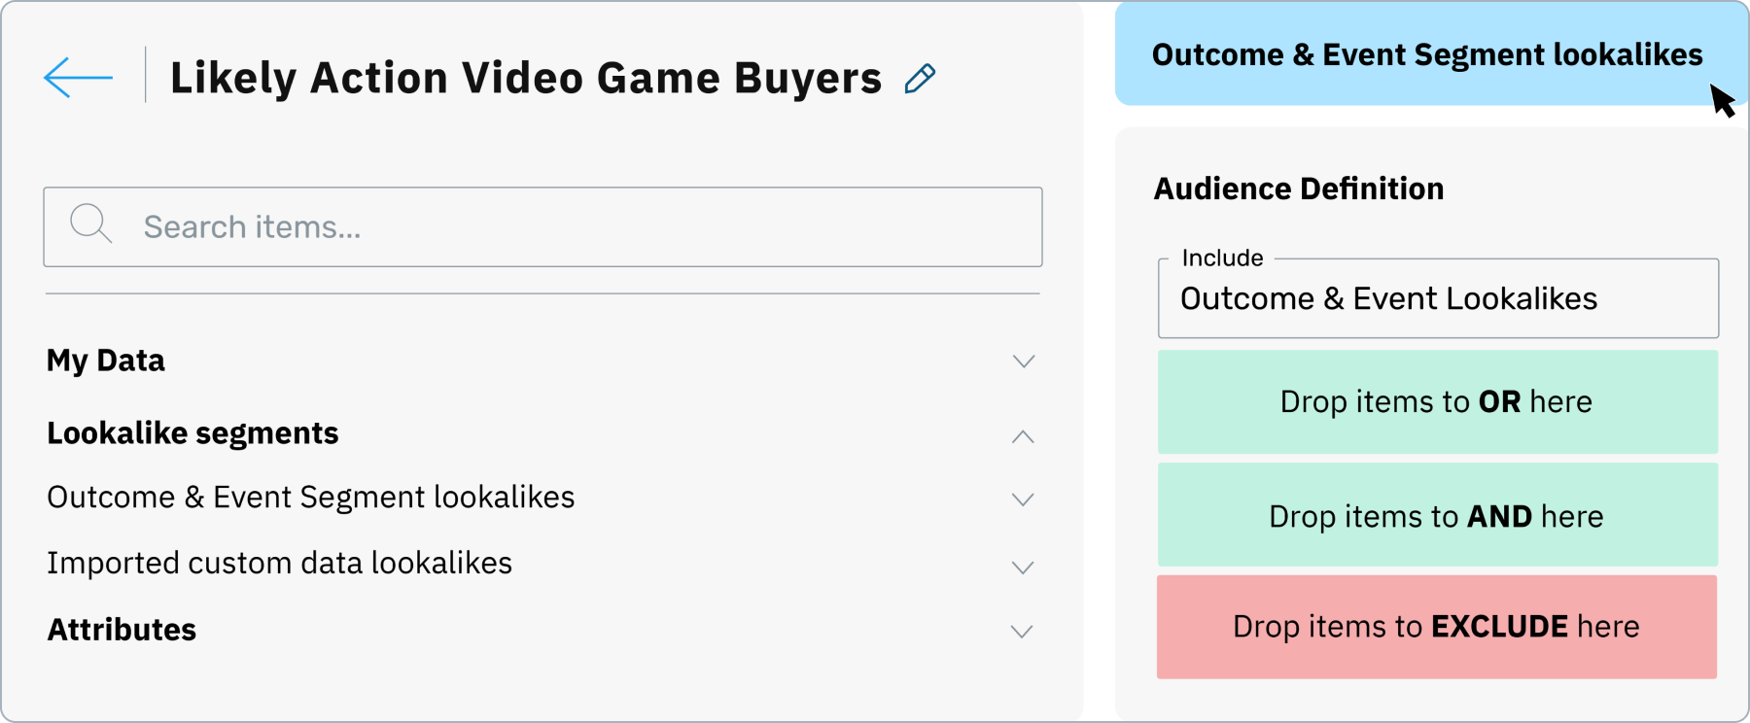Click the Audience Definition heading

point(1299,189)
